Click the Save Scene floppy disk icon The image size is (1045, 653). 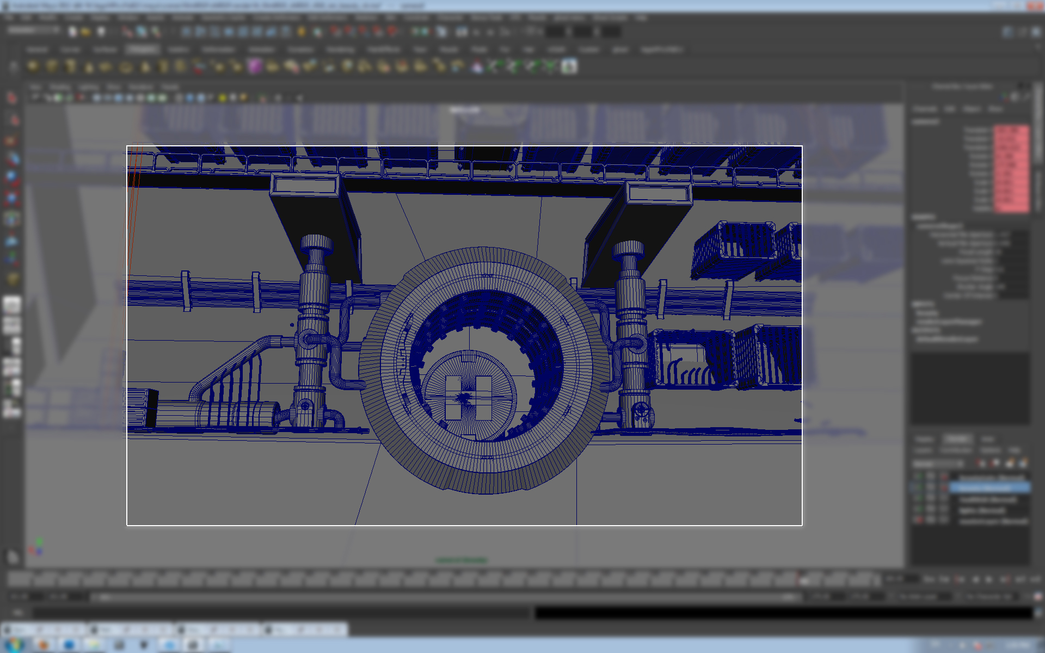point(101,32)
